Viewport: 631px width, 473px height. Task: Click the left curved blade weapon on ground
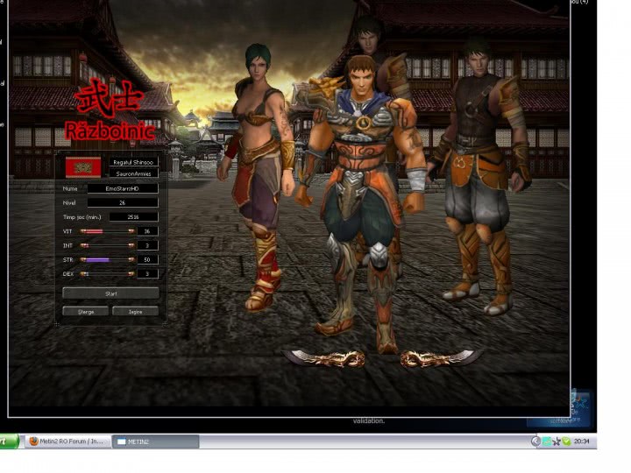[x=326, y=357]
